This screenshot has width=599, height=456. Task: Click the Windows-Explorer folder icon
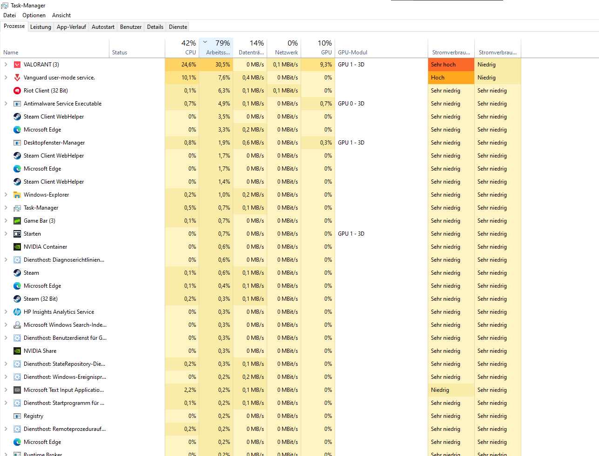click(x=17, y=195)
